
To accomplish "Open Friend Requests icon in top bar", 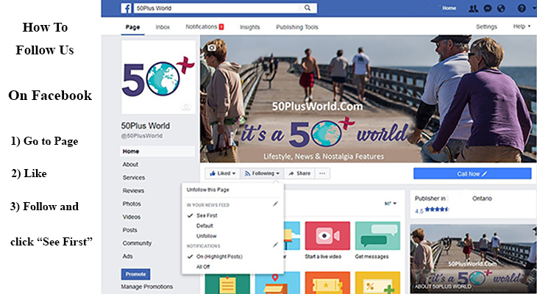I will pyautogui.click(x=473, y=9).
